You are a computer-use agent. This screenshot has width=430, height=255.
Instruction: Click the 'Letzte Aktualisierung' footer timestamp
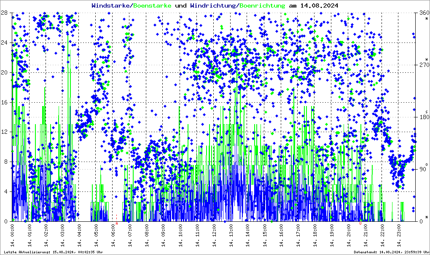[x=54, y=252]
